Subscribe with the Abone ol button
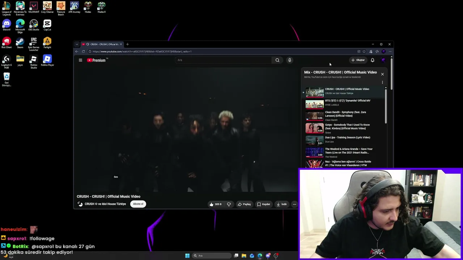 pyautogui.click(x=138, y=204)
